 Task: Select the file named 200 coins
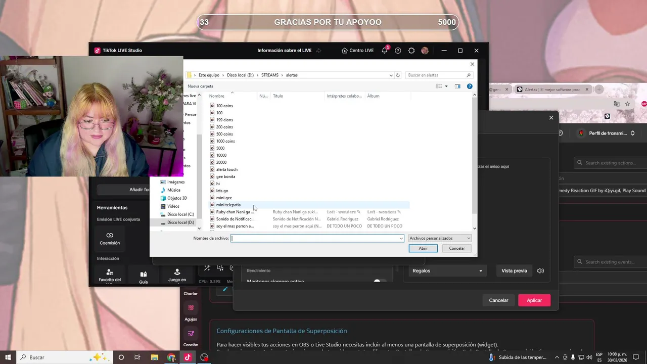tap(224, 127)
